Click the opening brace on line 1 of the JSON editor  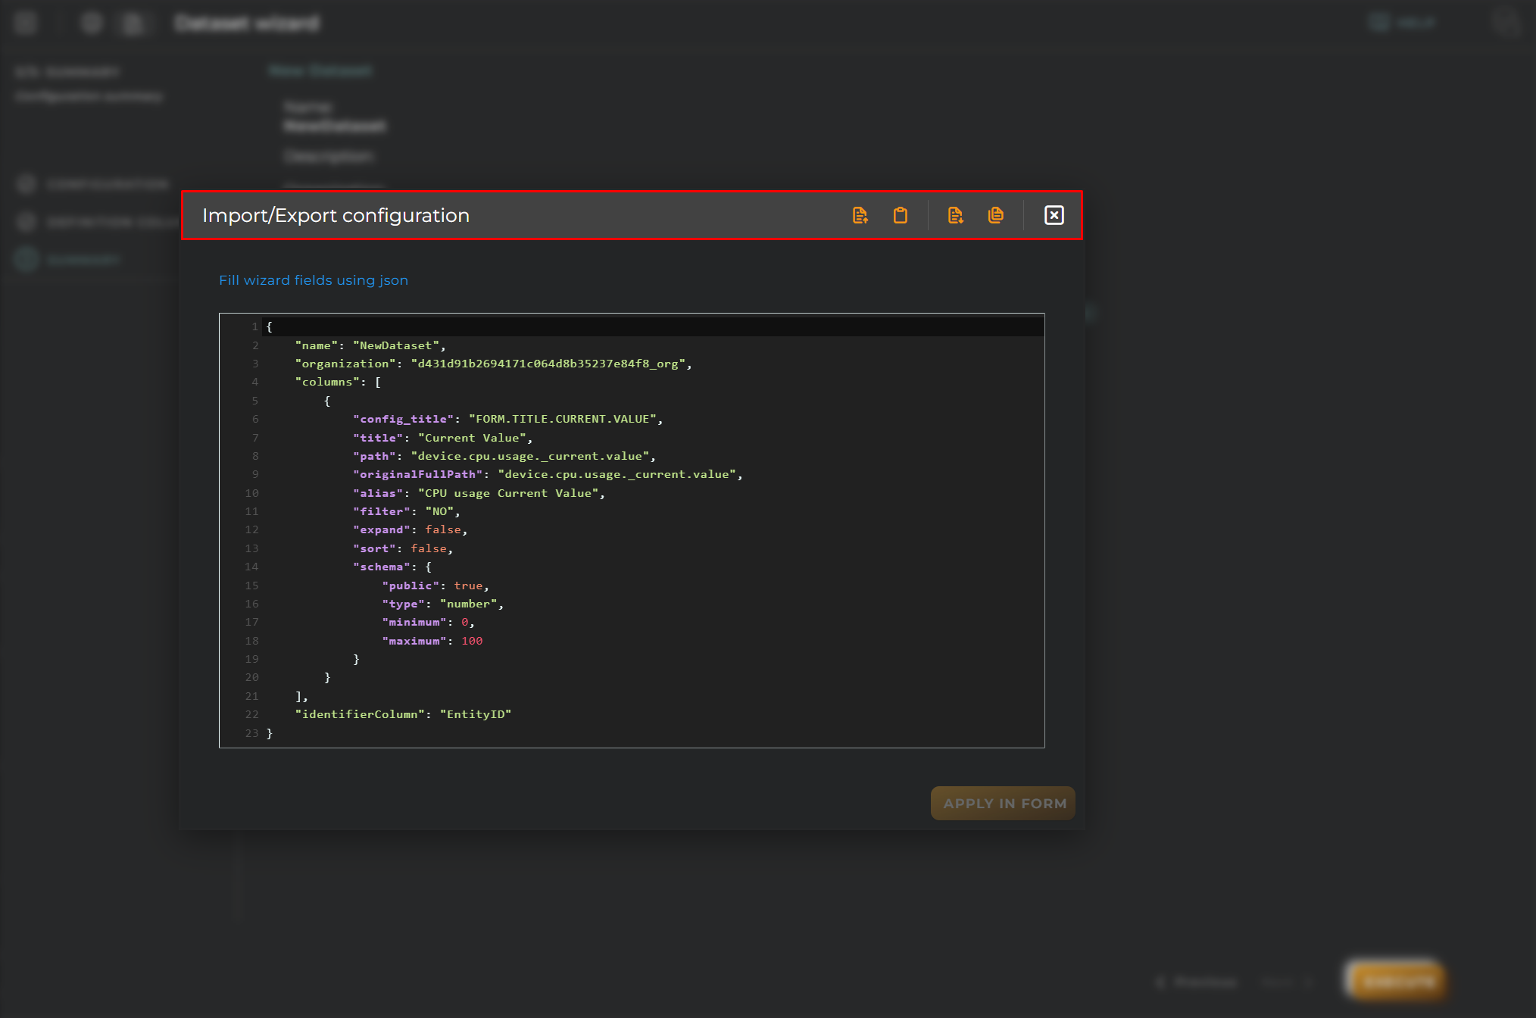[269, 326]
